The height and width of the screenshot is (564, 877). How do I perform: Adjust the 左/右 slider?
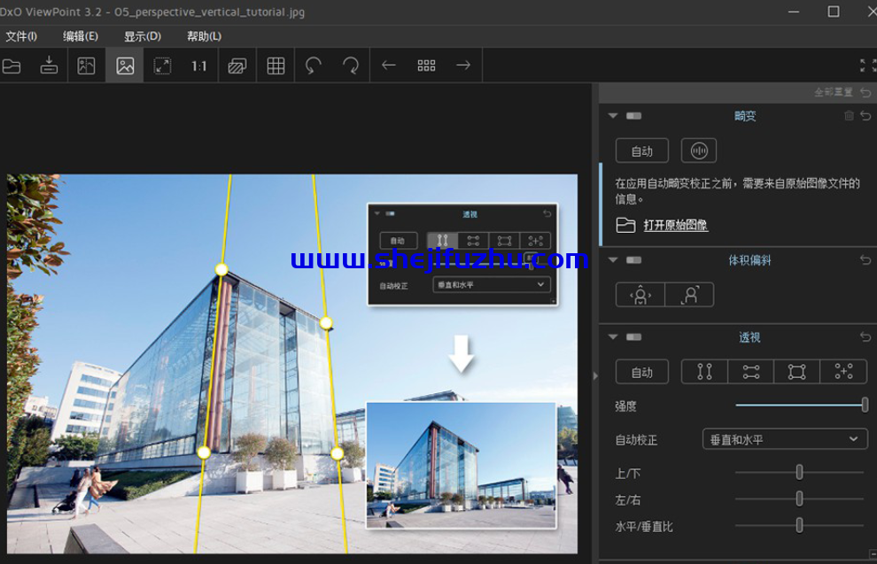pos(799,498)
